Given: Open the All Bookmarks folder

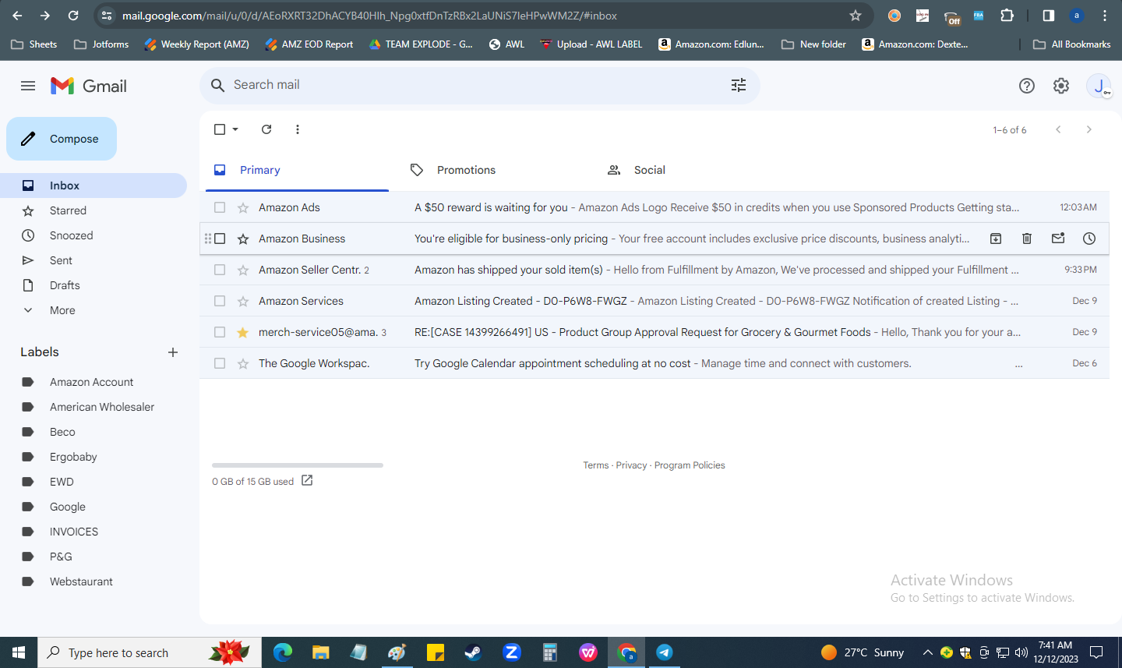Looking at the screenshot, I should coord(1072,44).
